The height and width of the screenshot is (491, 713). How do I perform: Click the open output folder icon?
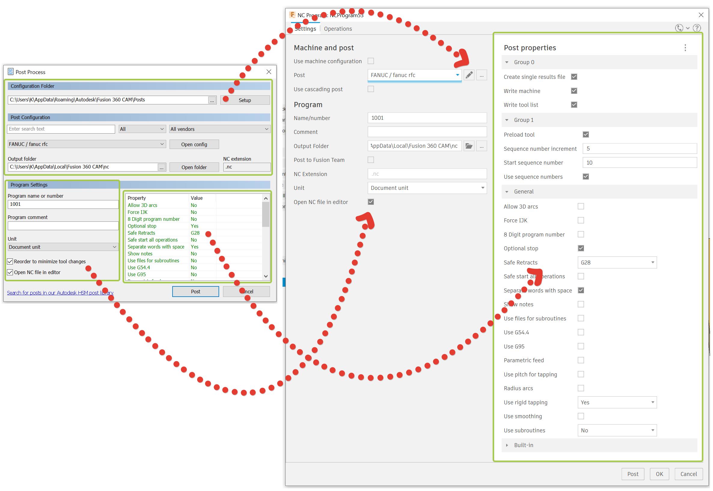coord(469,146)
